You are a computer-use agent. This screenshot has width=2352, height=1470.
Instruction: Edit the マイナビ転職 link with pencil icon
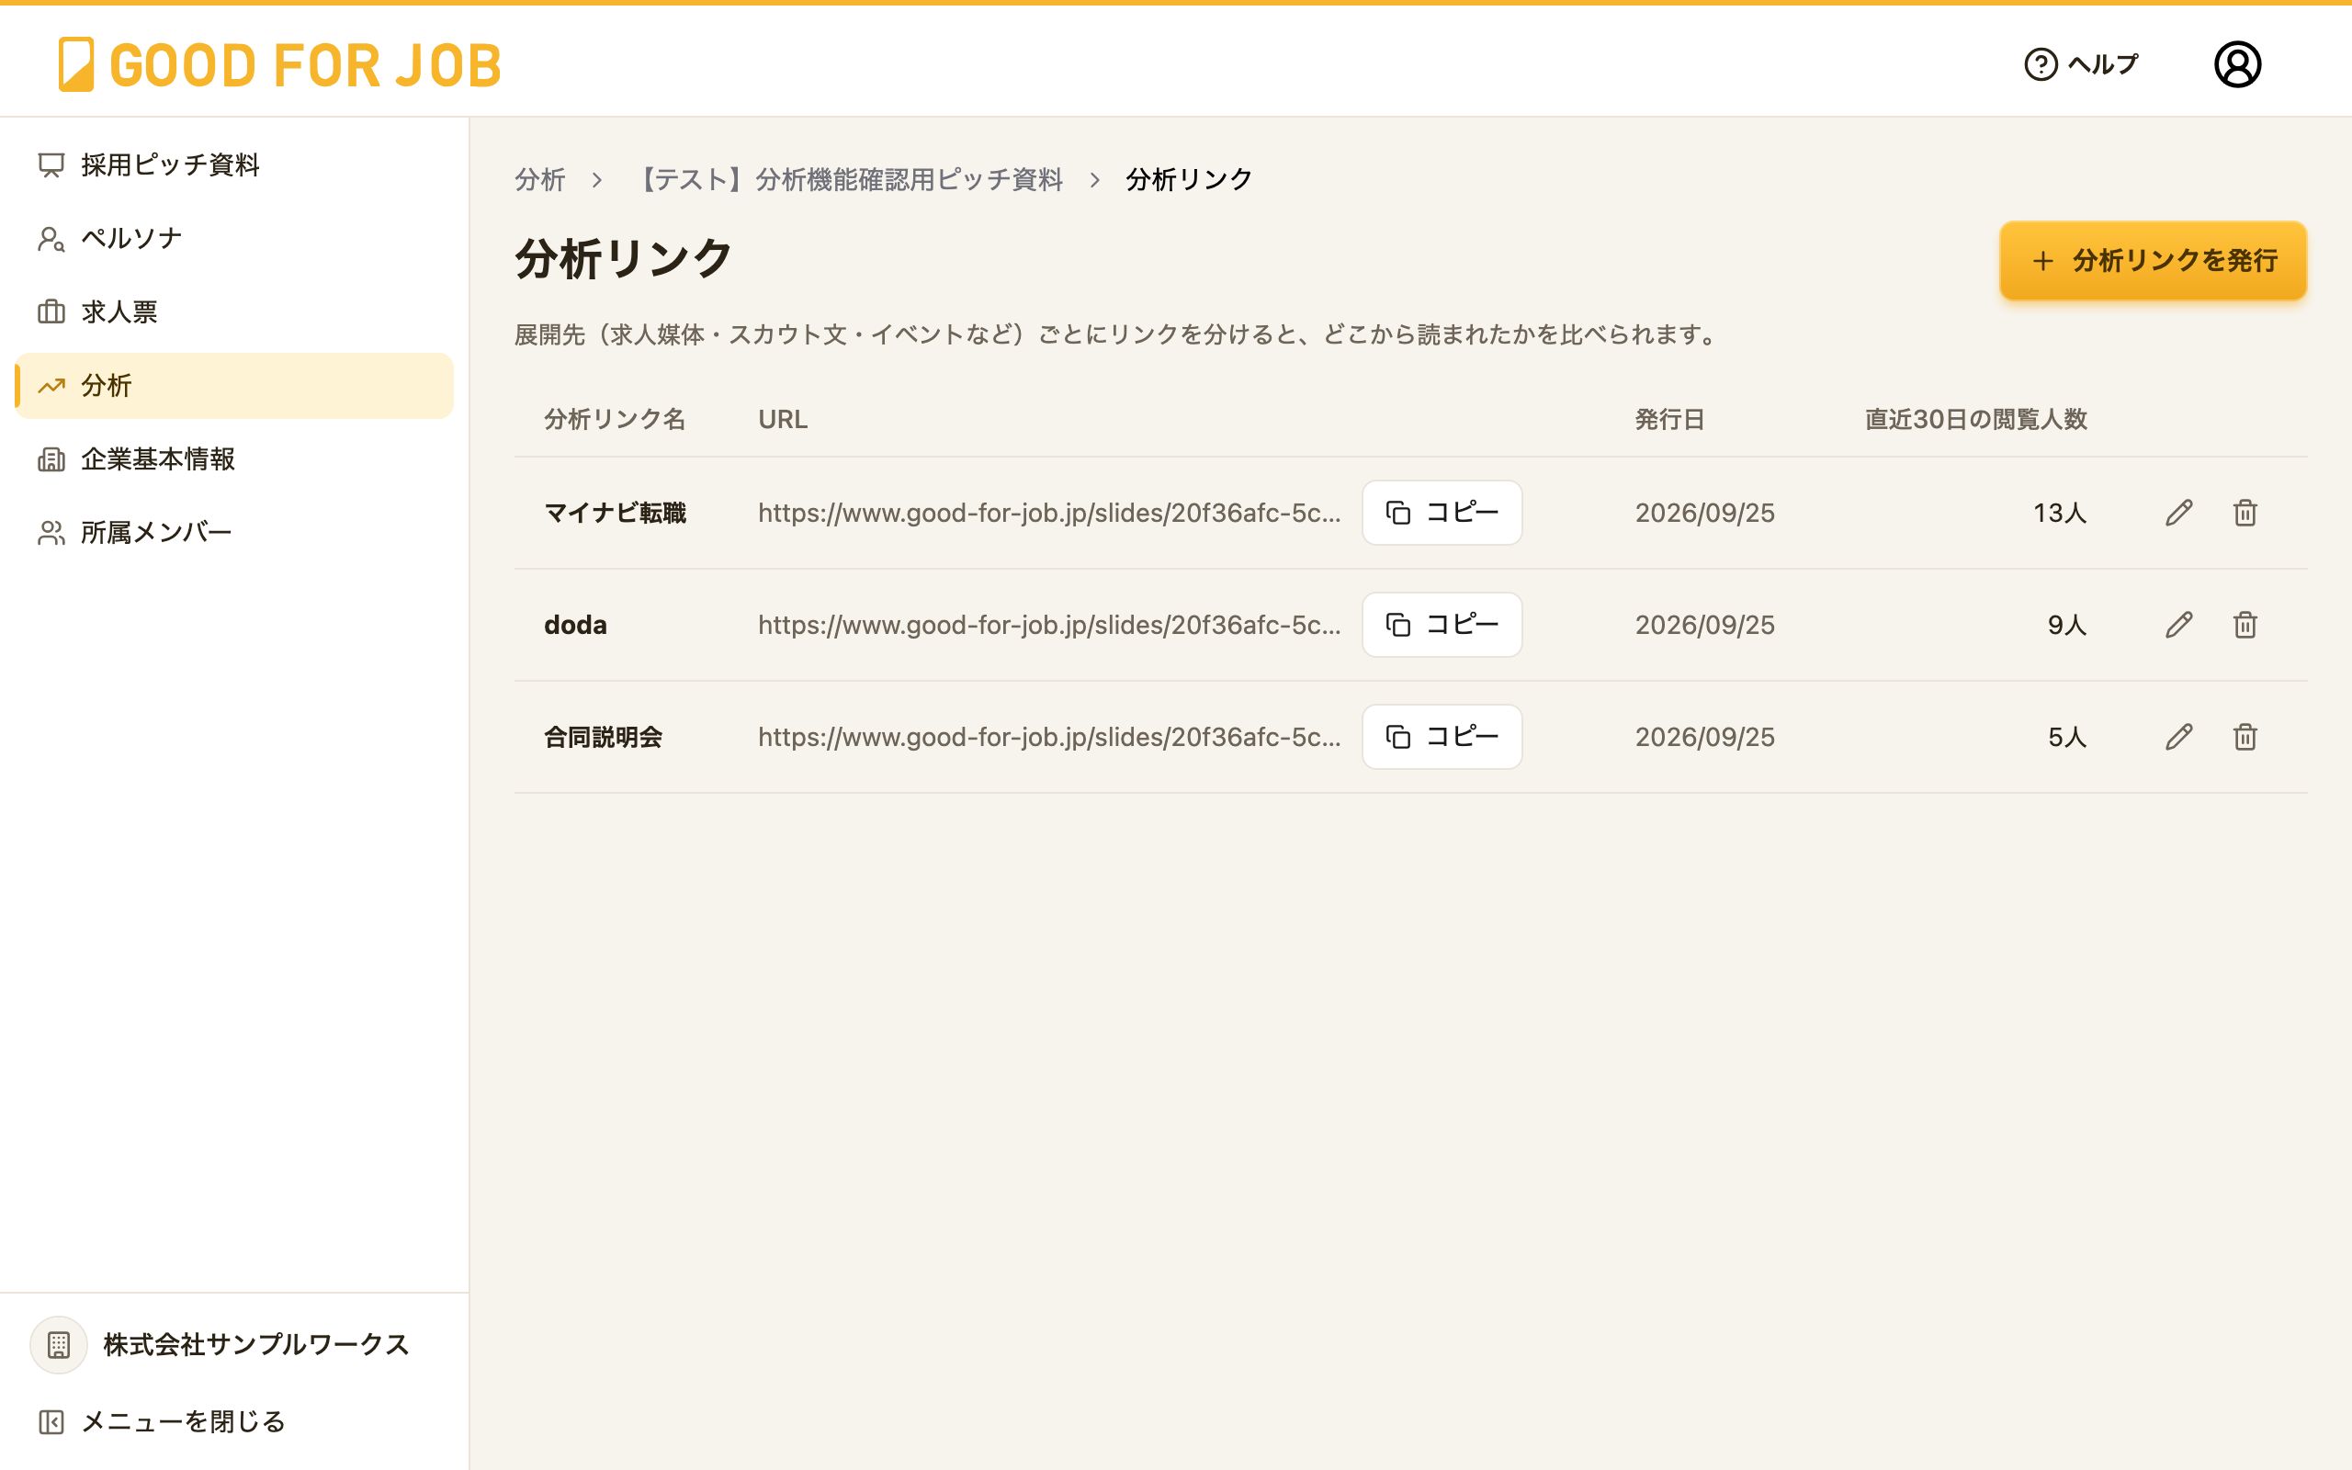[2179, 513]
